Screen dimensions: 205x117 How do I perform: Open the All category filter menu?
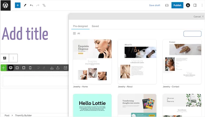(x=77, y=33)
